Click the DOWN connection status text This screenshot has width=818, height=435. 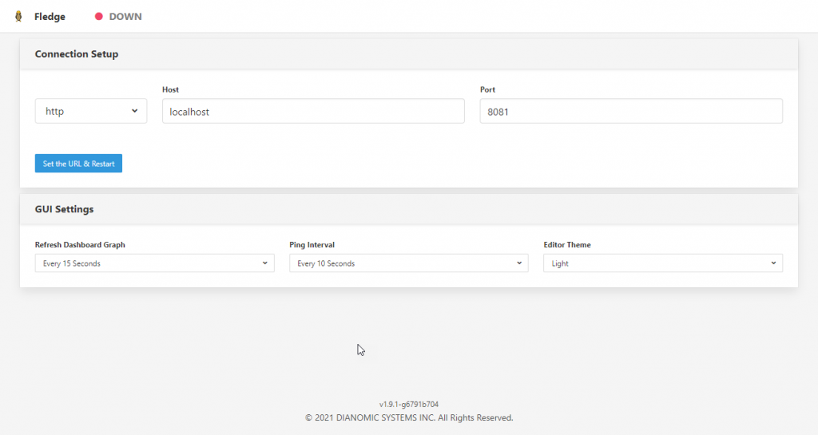point(125,17)
